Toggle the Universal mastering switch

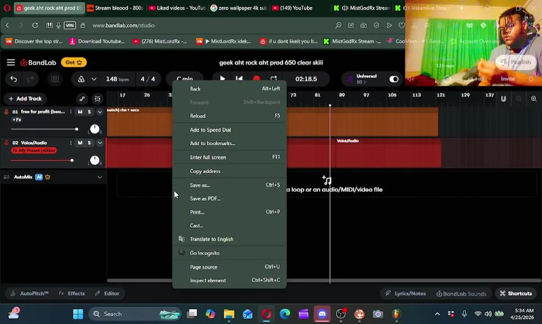click(394, 79)
